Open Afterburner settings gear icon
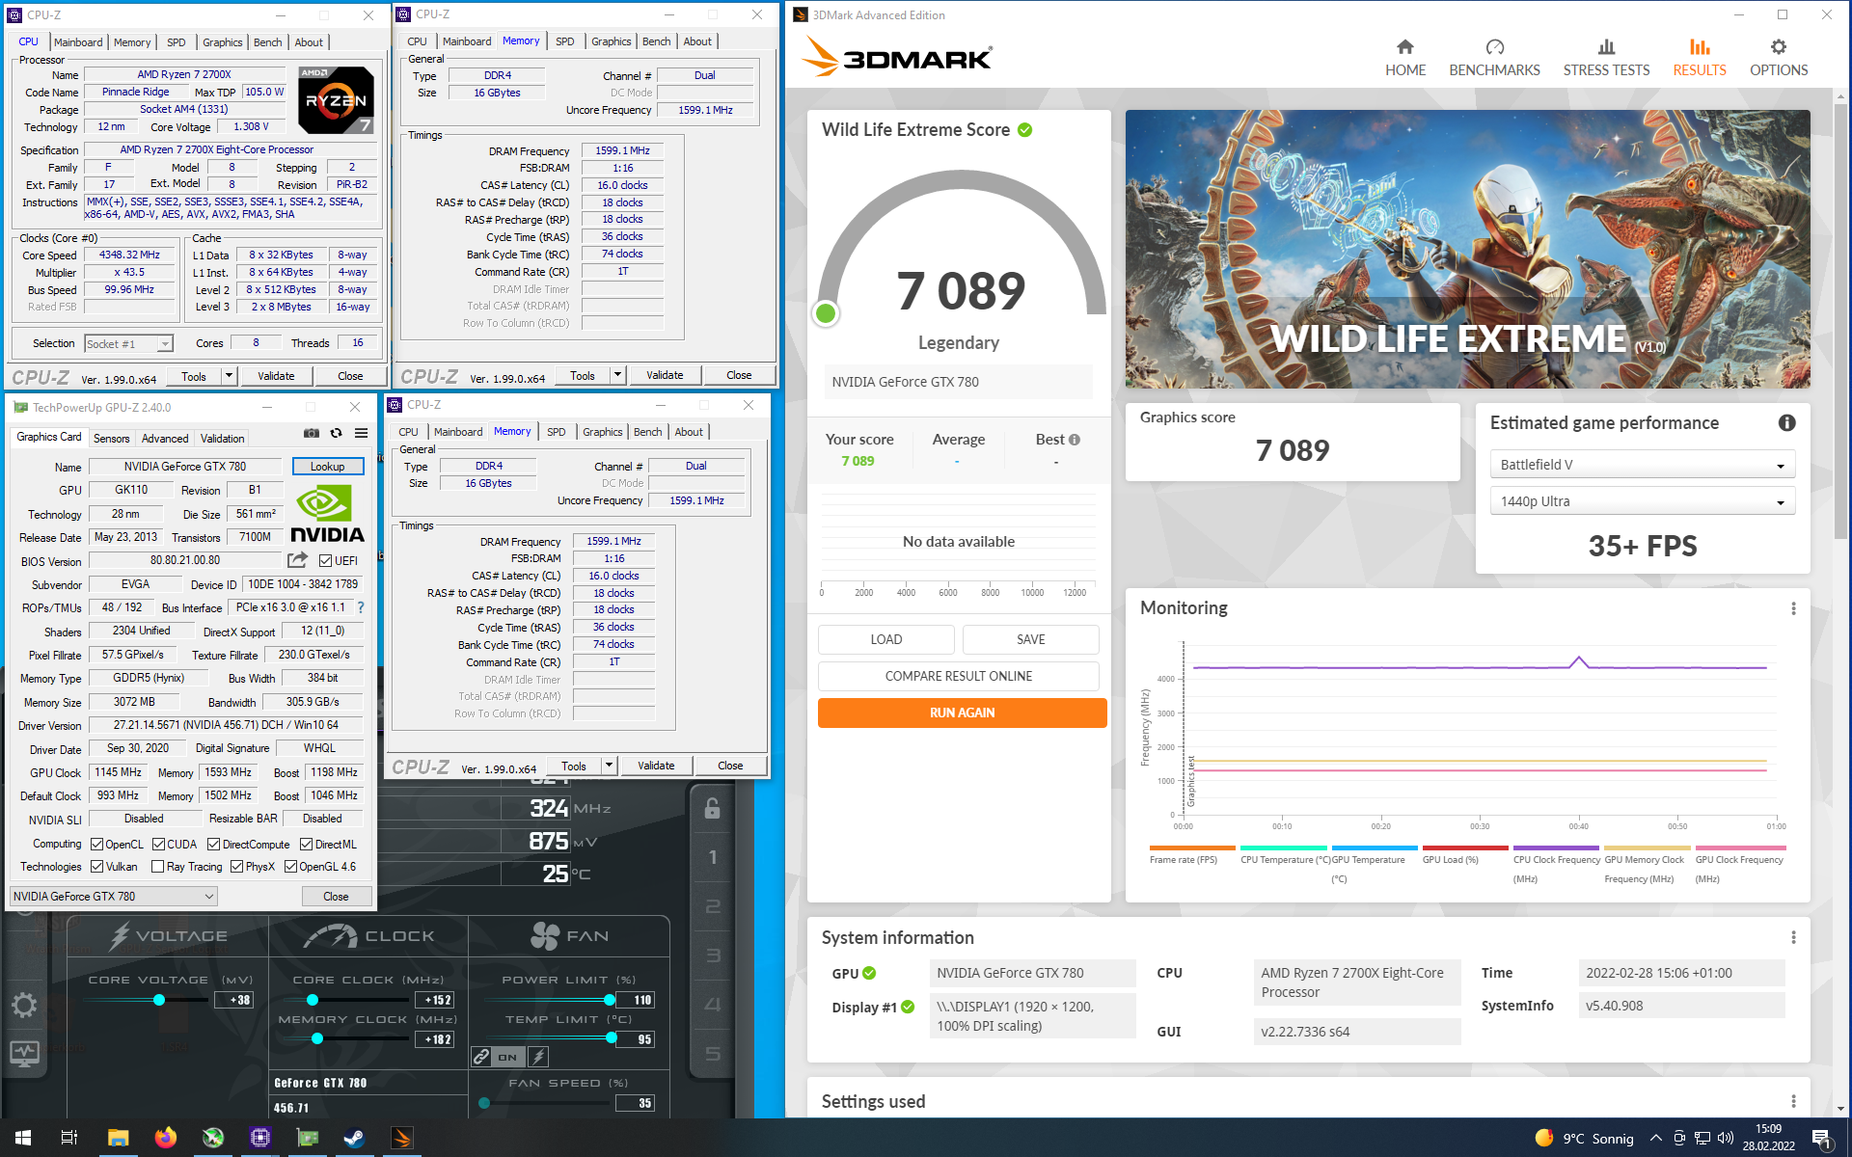The image size is (1852, 1157). 24,1006
